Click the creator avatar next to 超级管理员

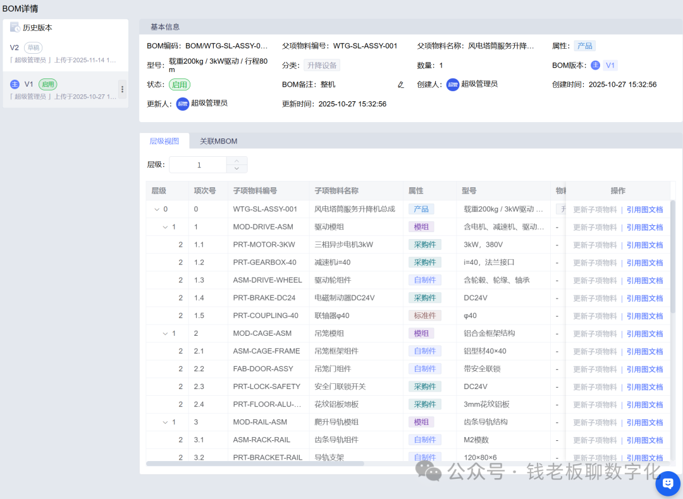[453, 85]
